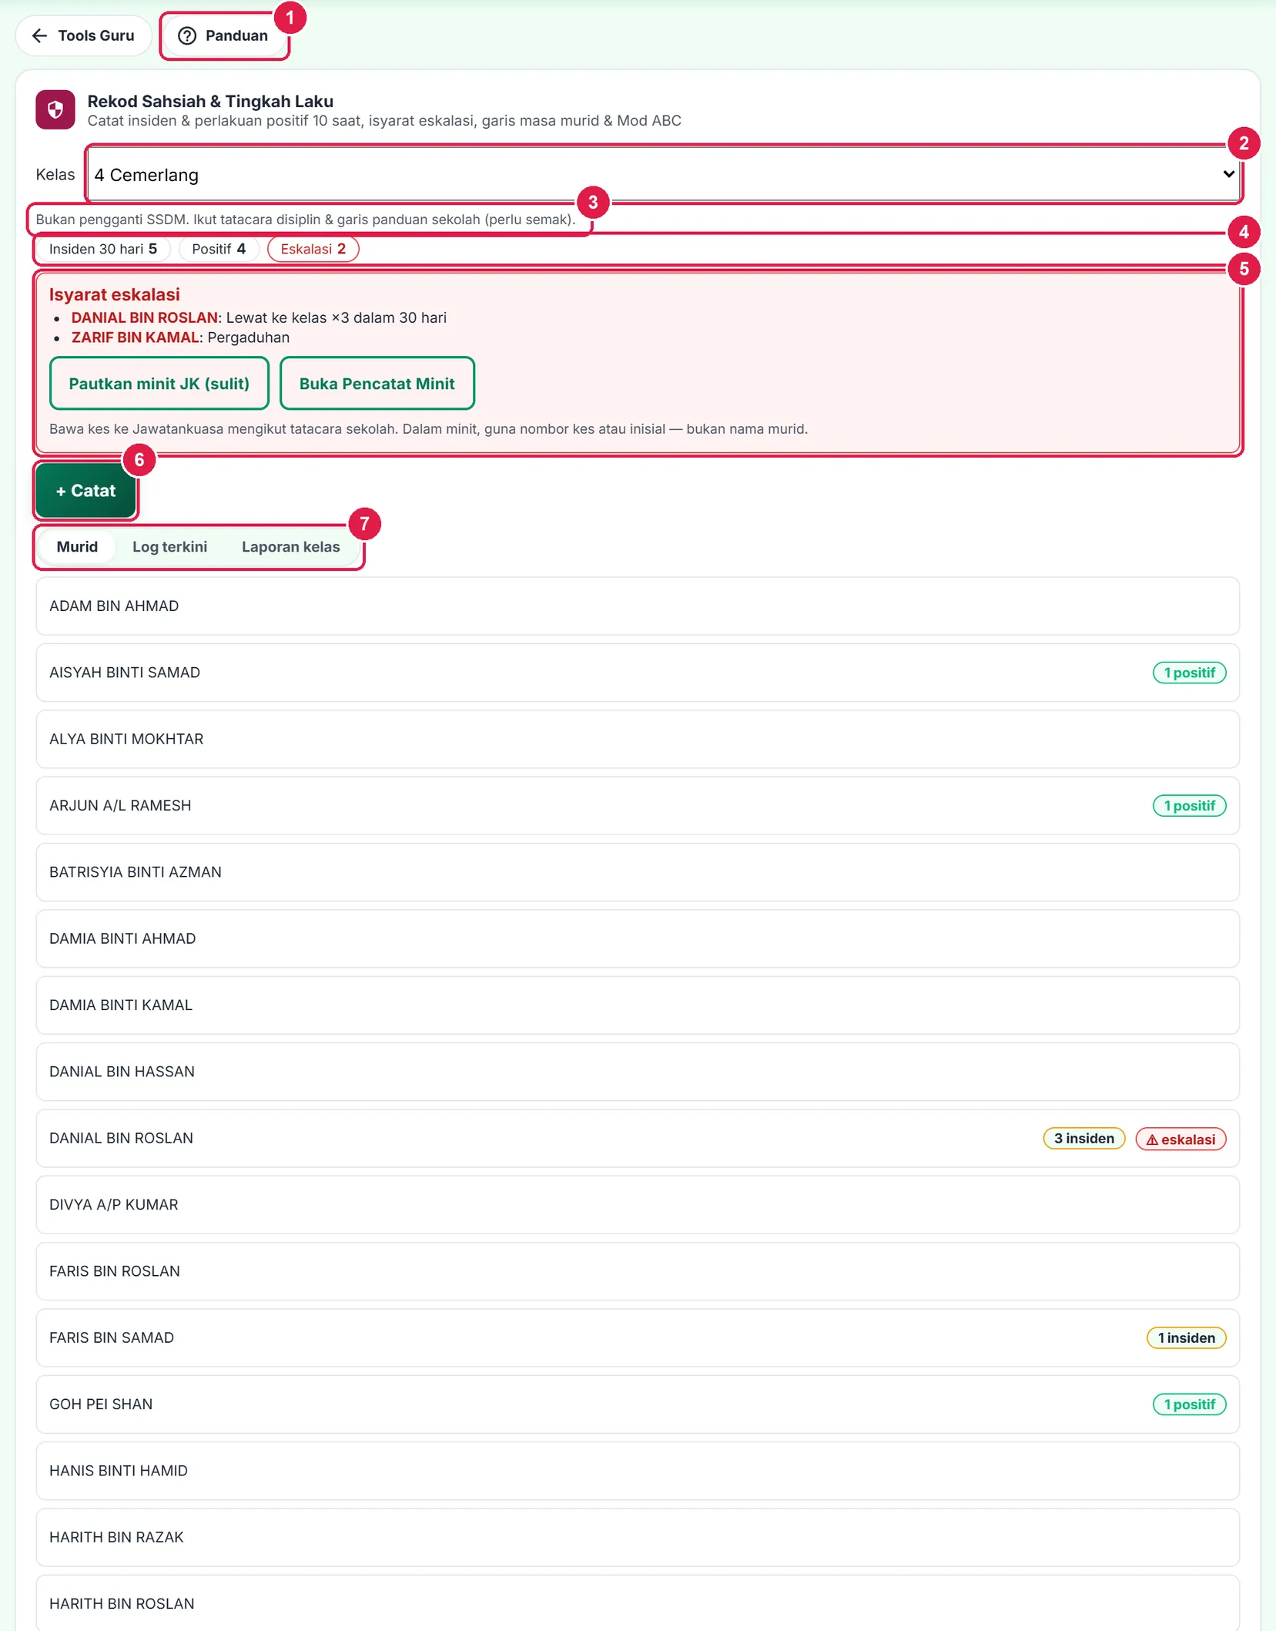Click the 3 insiden badge
Viewport: 1276px width, 1631px height.
click(1083, 1139)
